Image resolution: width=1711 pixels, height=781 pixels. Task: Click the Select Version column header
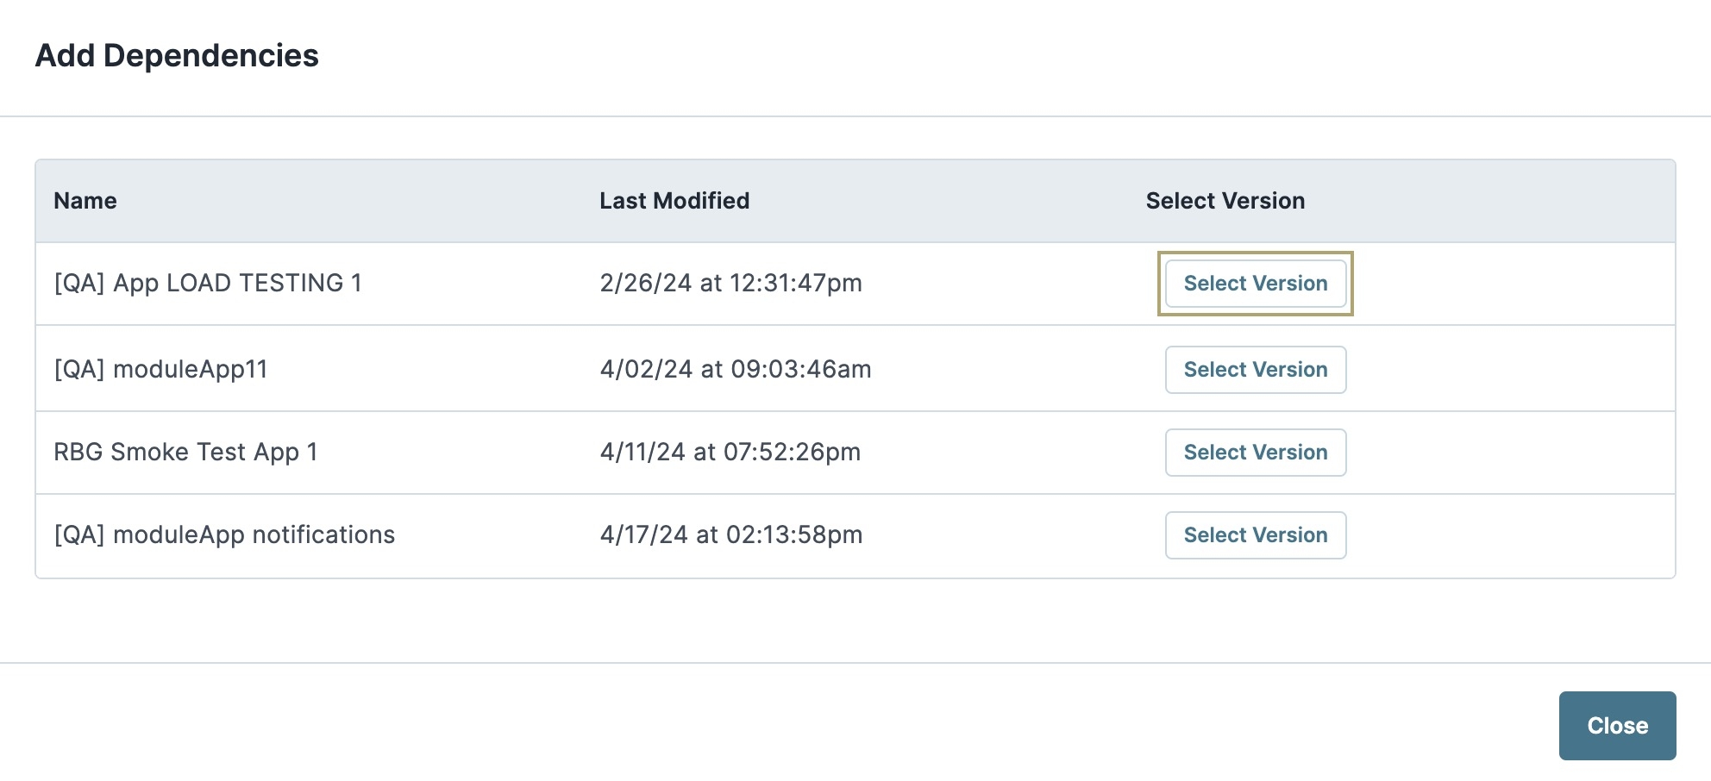click(x=1225, y=201)
